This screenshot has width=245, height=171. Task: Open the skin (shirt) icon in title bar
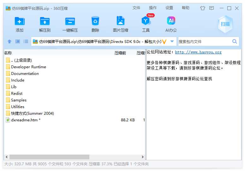pyautogui.click(x=202, y=8)
